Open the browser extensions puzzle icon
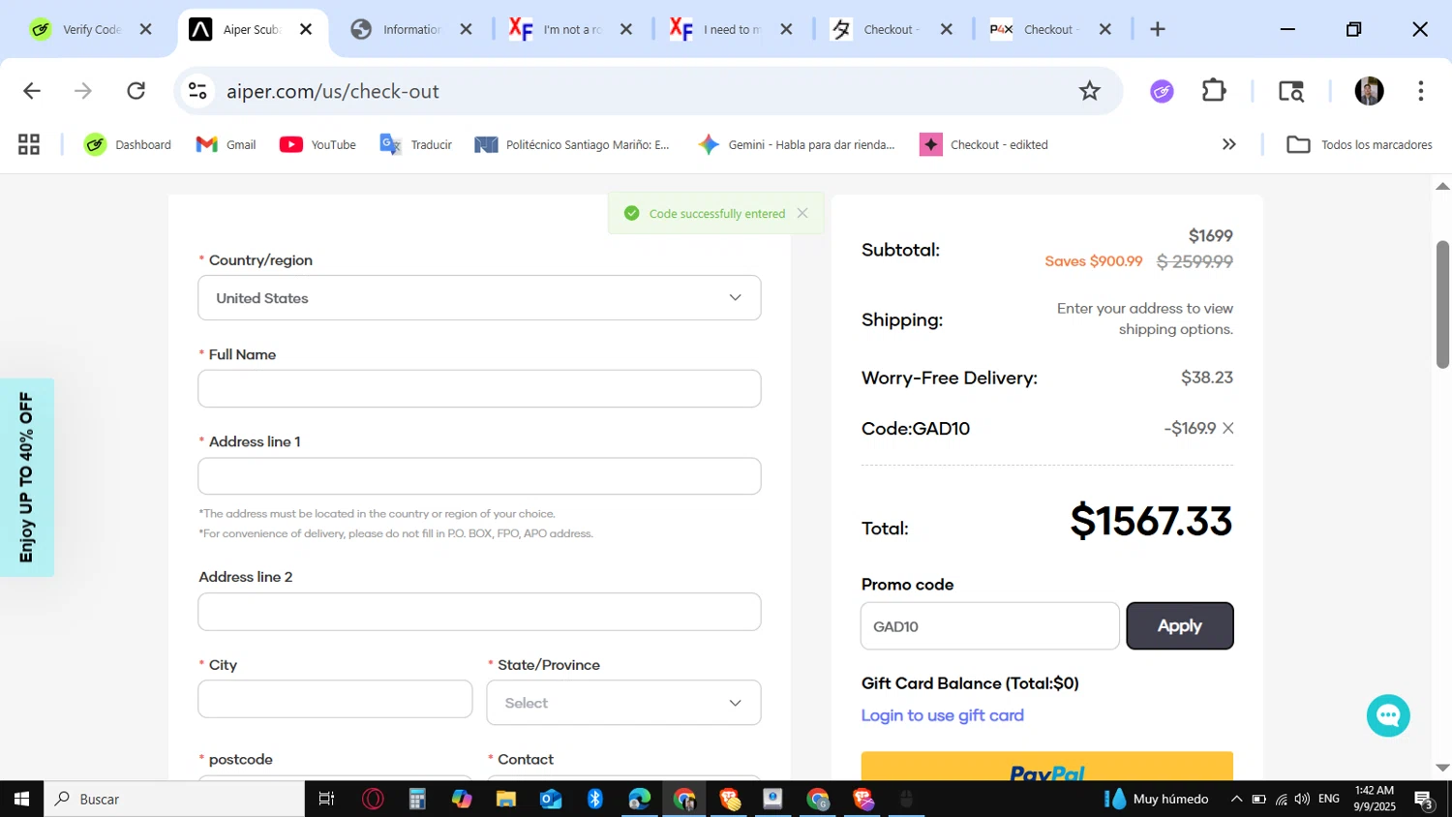 (1214, 91)
